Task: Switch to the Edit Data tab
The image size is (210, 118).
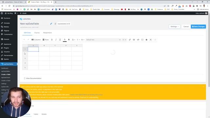Action: (x=27, y=33)
